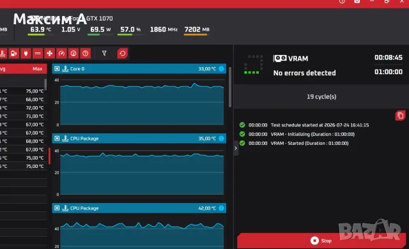
Task: Stop the running VRAM test
Action: tap(321, 241)
